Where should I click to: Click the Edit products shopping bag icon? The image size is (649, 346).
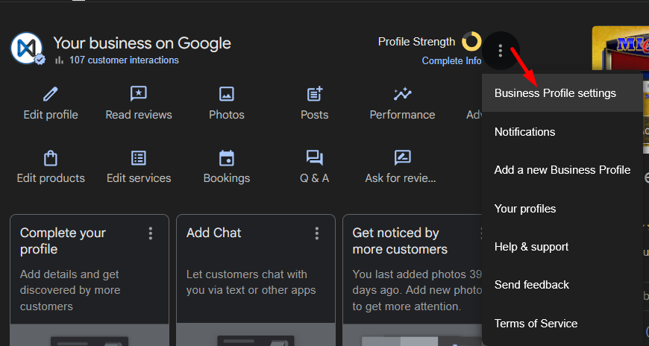[x=51, y=157]
